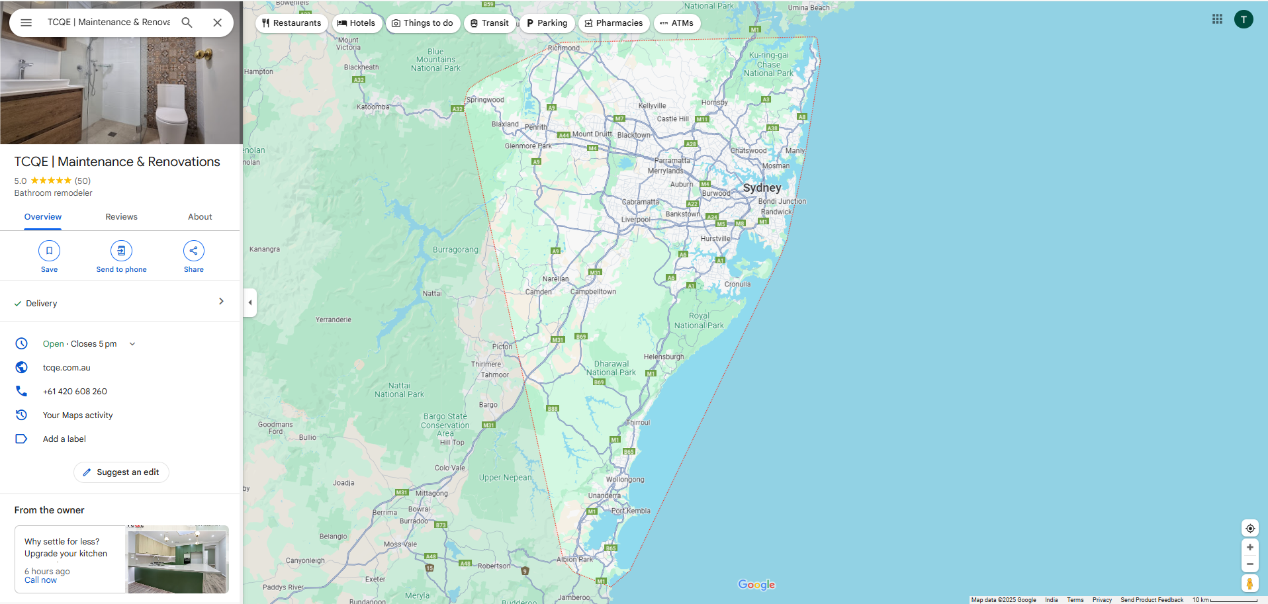
Task: Click the Penrith label on the map
Action: (x=536, y=127)
